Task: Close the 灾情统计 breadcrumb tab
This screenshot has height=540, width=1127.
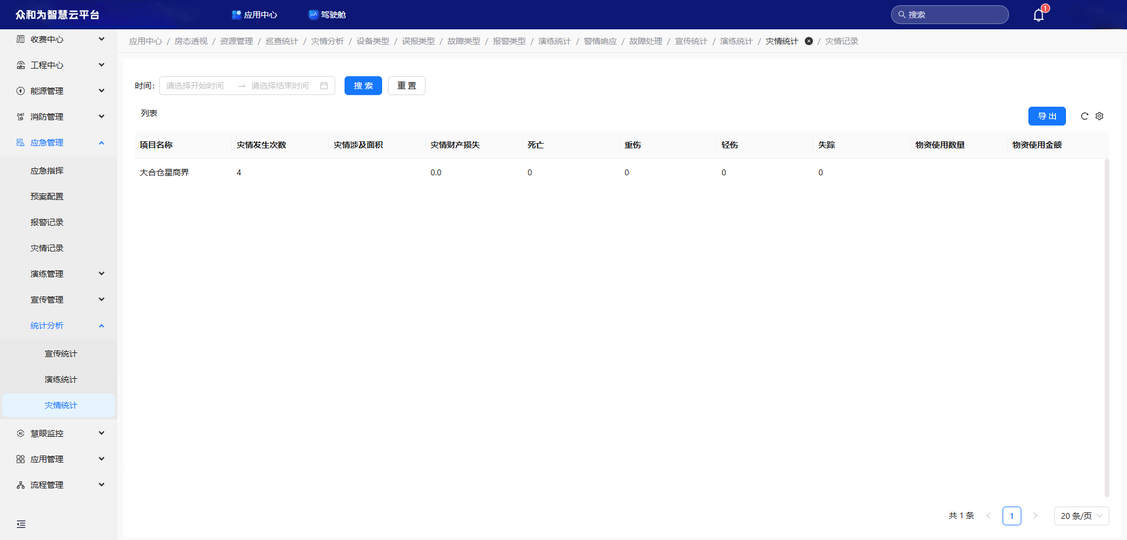Action: point(809,41)
